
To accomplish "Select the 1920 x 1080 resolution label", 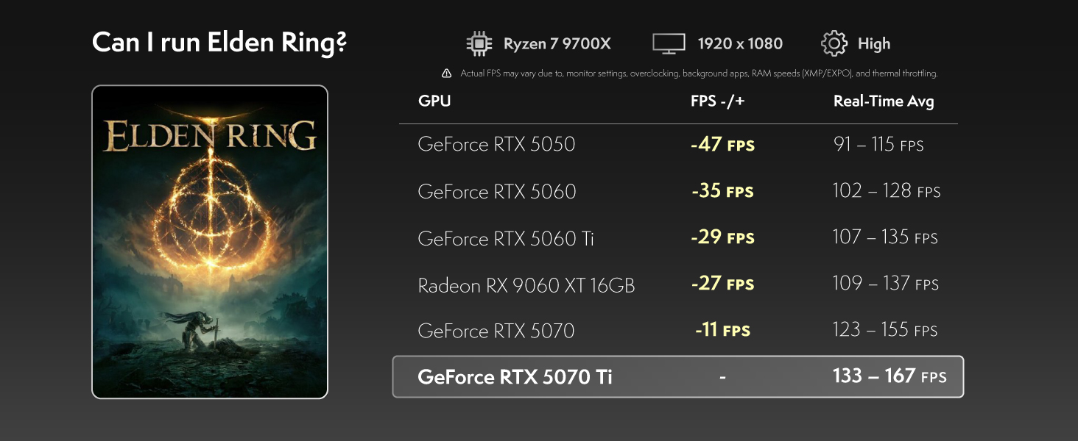I will tap(740, 44).
